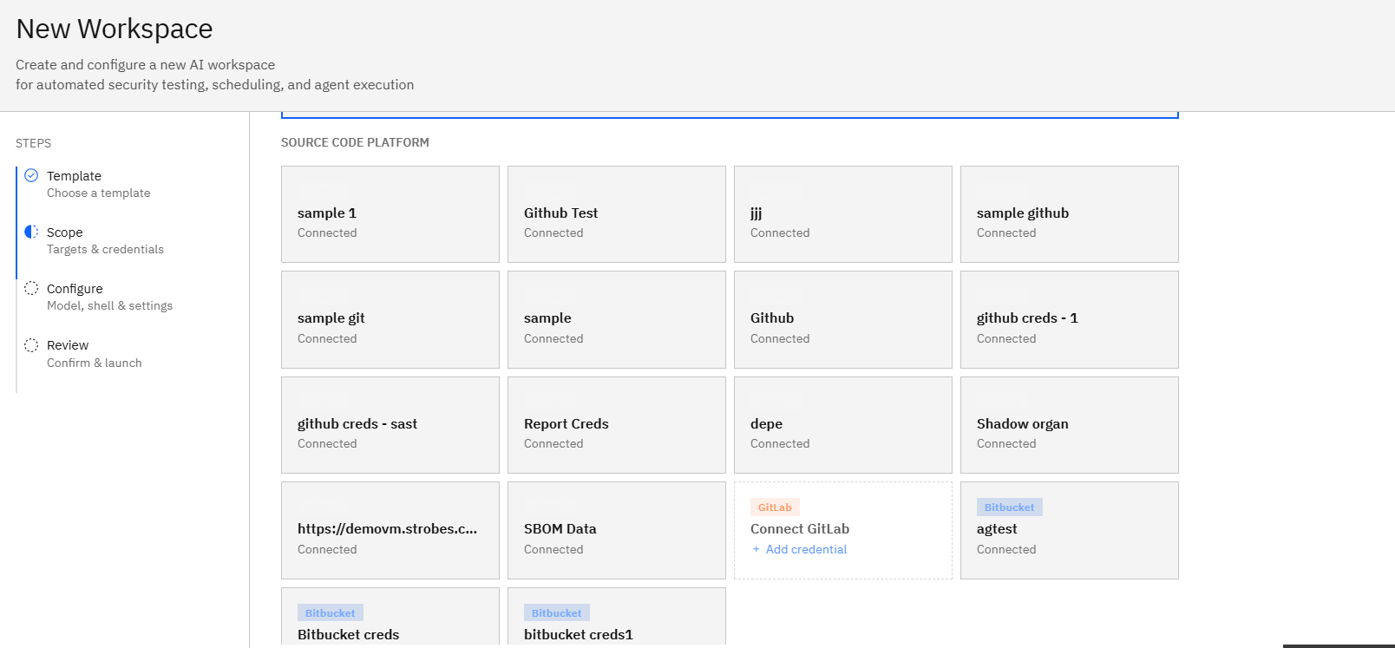Select the github creds - sast card
Viewport: 1395px width, 648px height.
coord(390,425)
